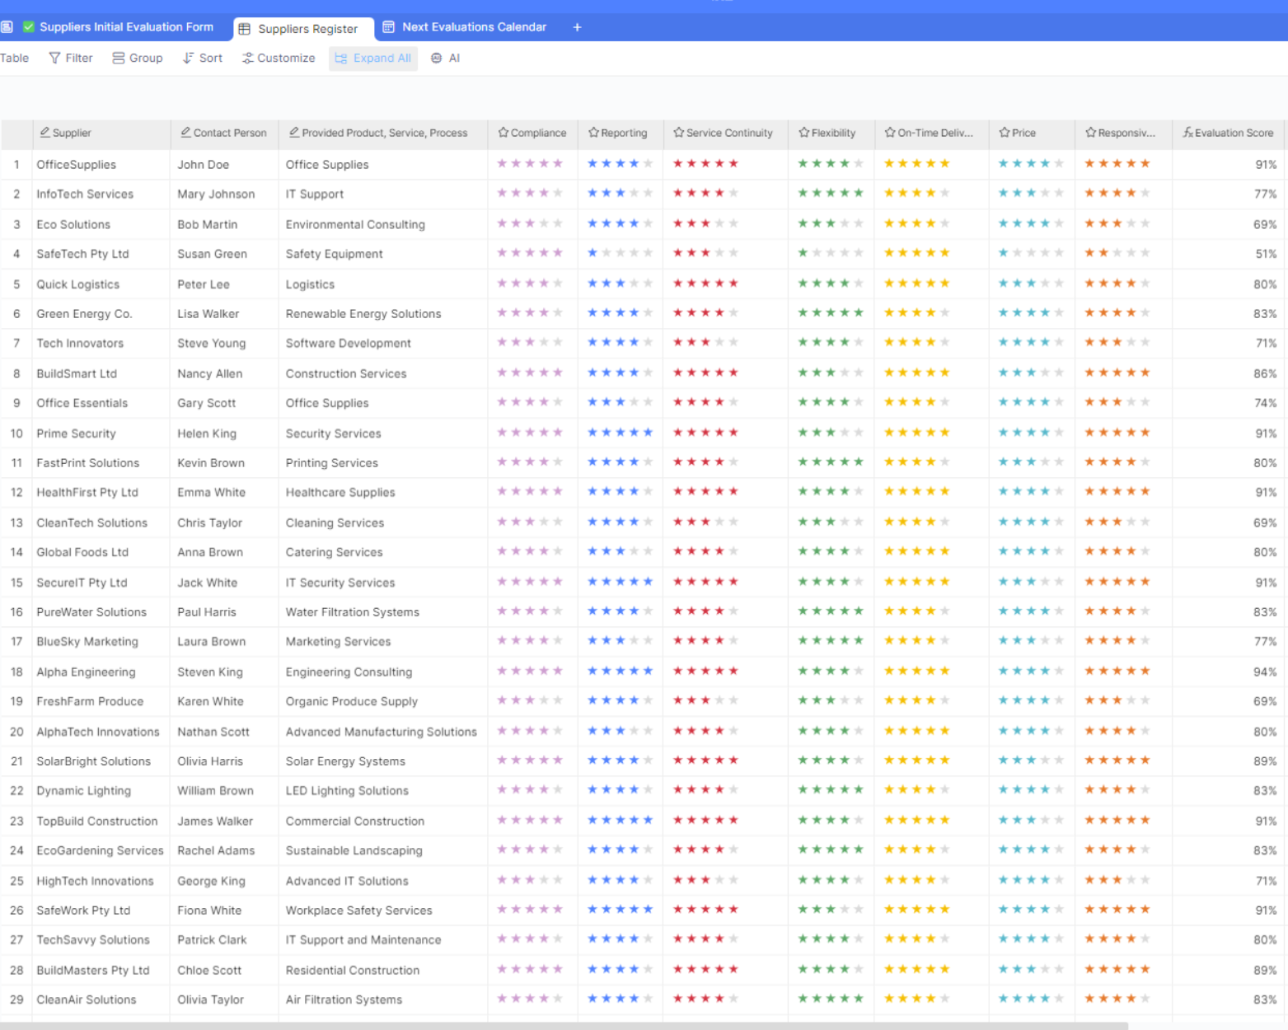Click the Filter funnel icon
This screenshot has height=1030, width=1288.
[x=54, y=59]
